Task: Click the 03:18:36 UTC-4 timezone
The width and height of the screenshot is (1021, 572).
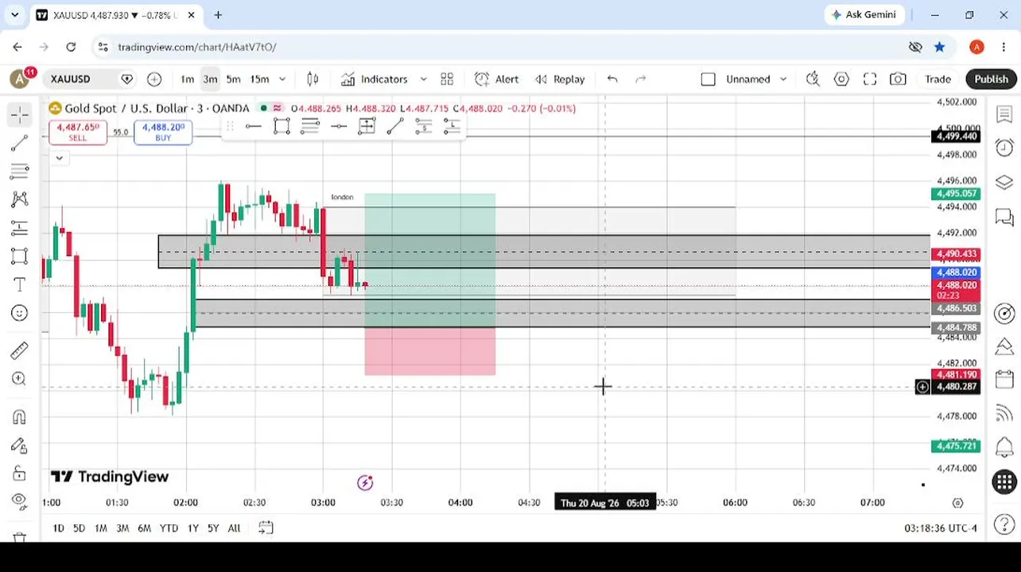Action: [941, 528]
